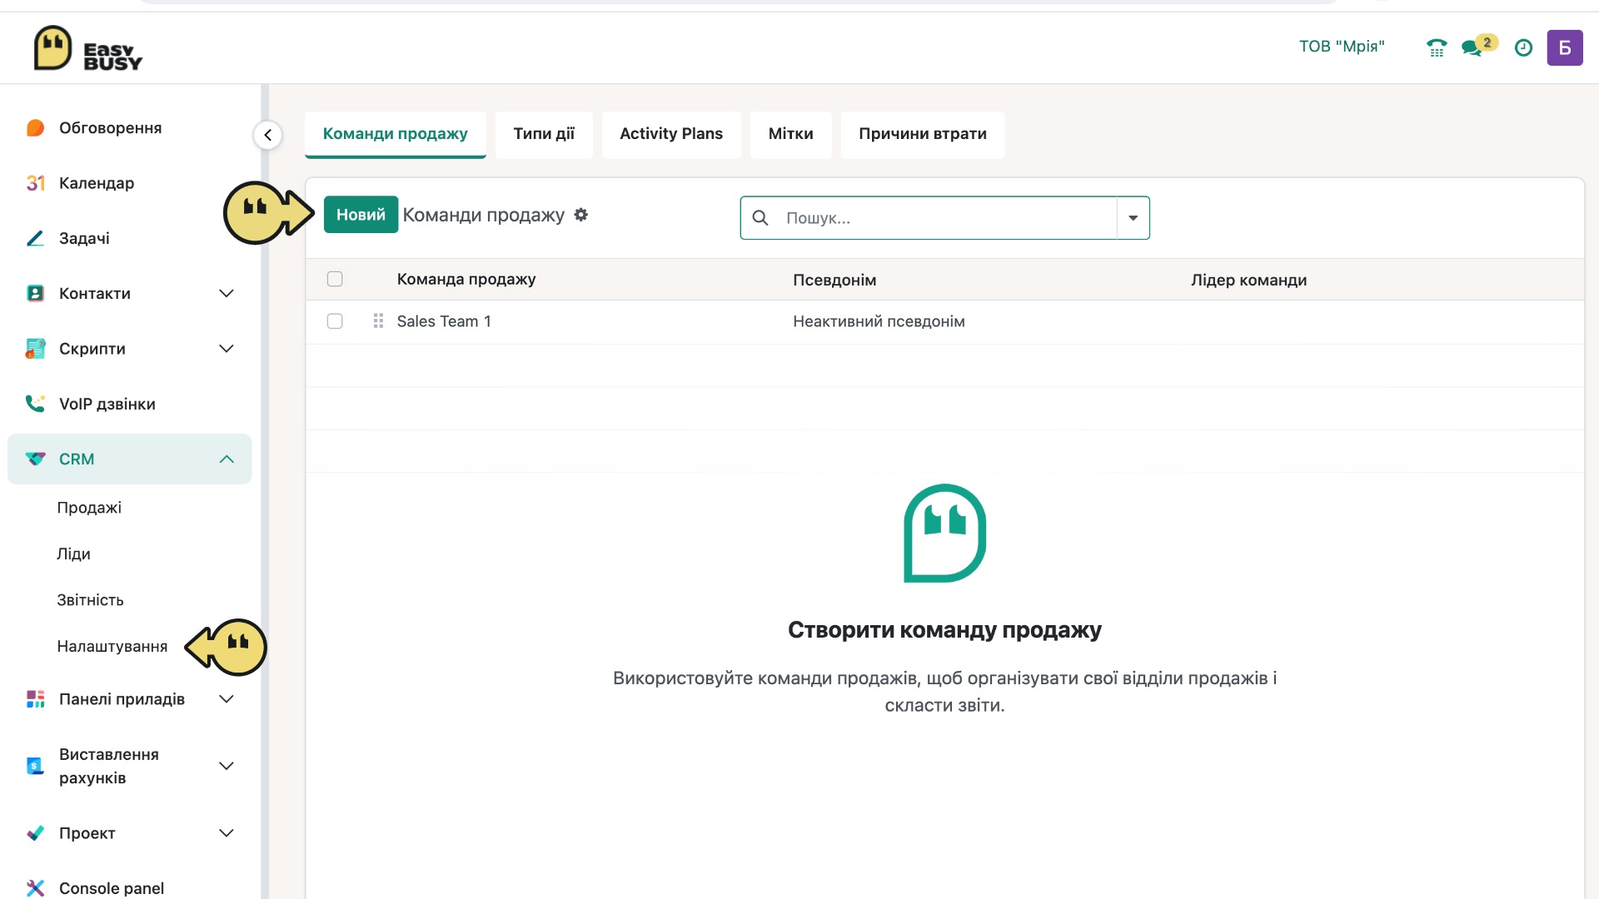Click the Виставлення рахунків icon
Viewport: 1599px width, 899px height.
(35, 766)
